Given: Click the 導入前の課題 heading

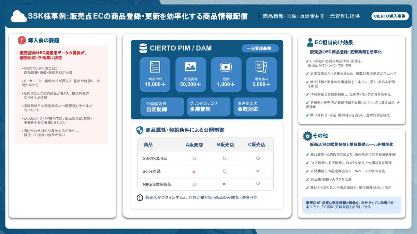Looking at the screenshot, I should pos(44,41).
